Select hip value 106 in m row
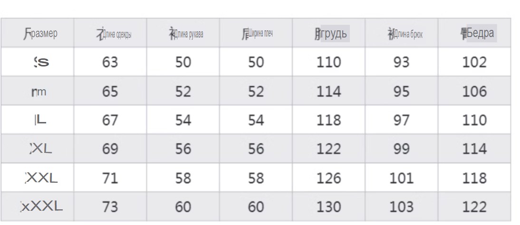Image resolution: width=520 pixels, height=225 pixels. (474, 91)
